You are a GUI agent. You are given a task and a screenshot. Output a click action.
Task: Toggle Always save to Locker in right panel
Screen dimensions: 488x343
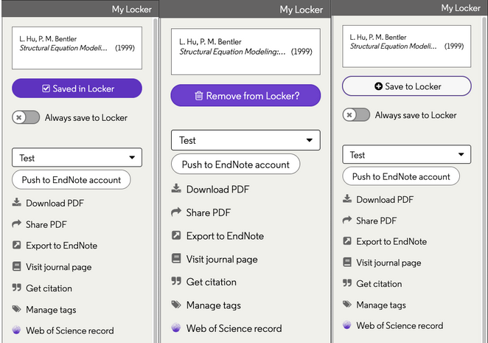coord(356,115)
